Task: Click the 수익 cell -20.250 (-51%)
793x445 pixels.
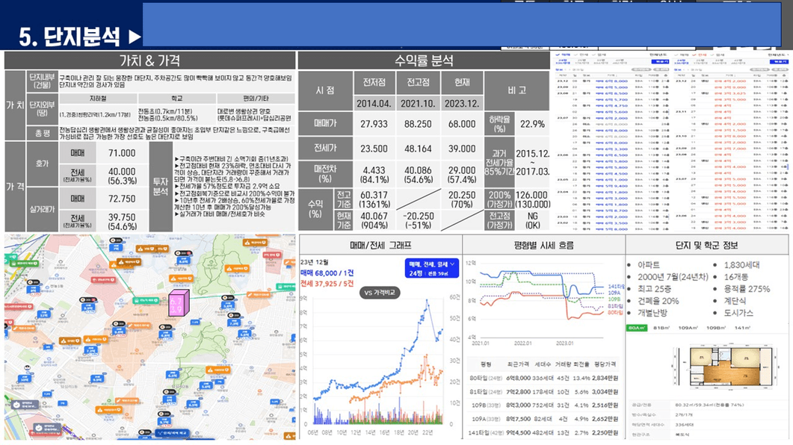Action: click(418, 220)
